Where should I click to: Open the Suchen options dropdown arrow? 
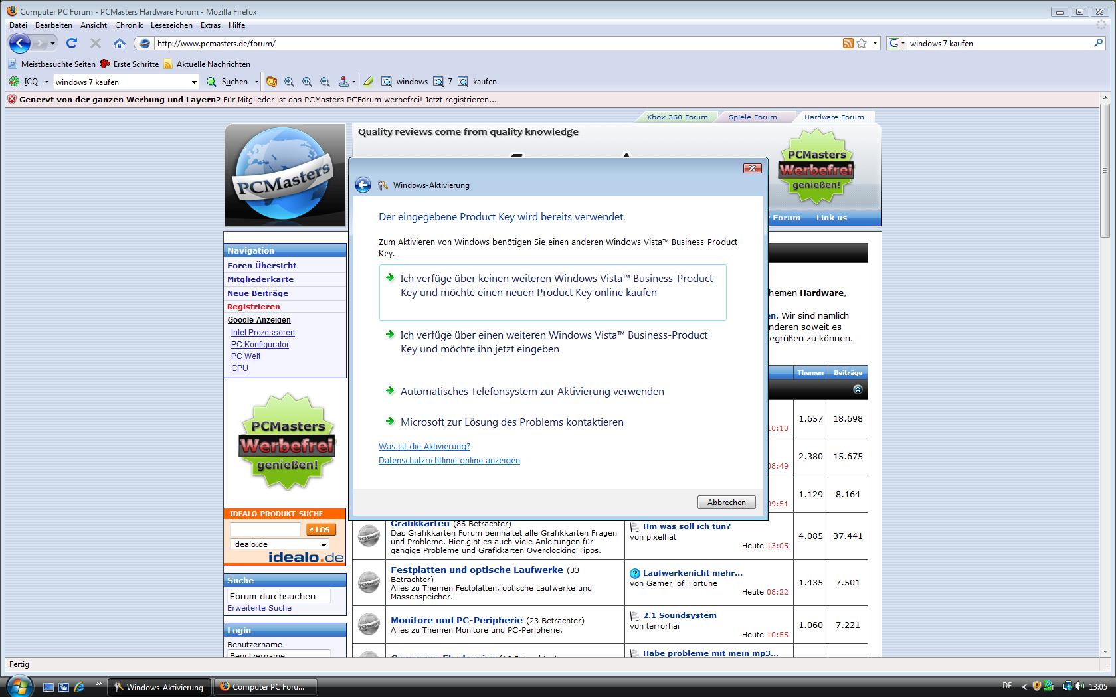tap(256, 82)
